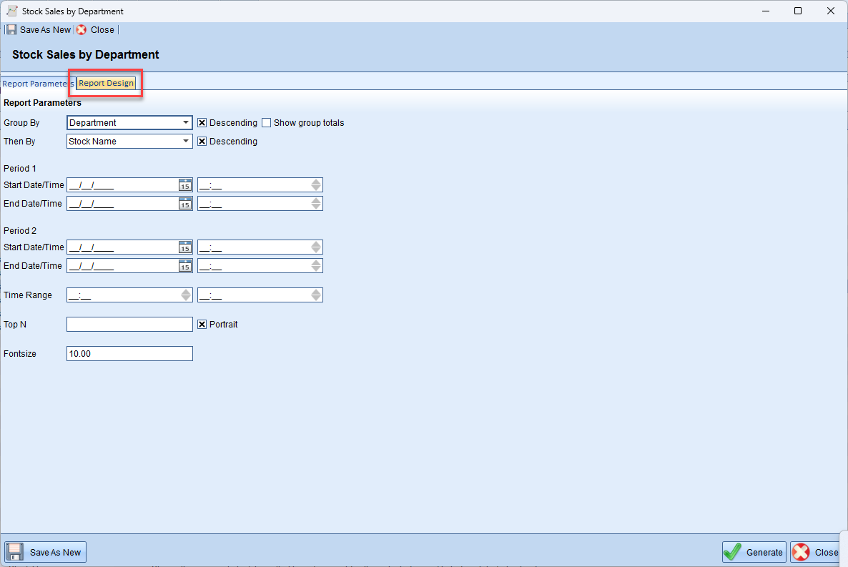Open calendar picker for Period 2 End Date
The image size is (848, 567).
[x=185, y=266]
